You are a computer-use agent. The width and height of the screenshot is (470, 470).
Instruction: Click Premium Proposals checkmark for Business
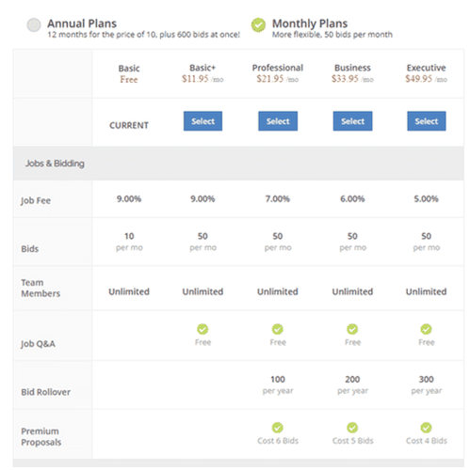(x=352, y=428)
